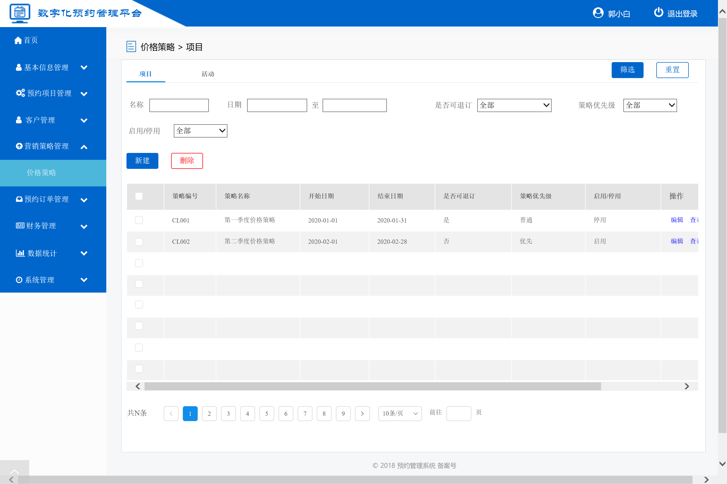Click the 营销策略管理 up-arrow circle icon
The height and width of the screenshot is (484, 727).
(x=19, y=146)
